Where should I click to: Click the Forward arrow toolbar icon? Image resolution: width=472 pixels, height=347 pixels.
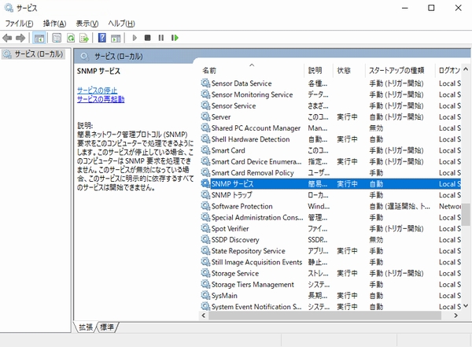coord(20,38)
